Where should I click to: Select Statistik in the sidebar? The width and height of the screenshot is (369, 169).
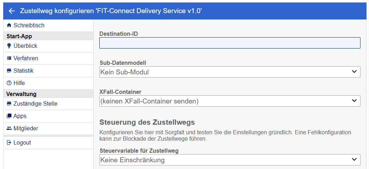(x=23, y=71)
